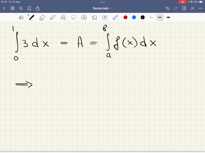Select the thickest stroke width
The width and height of the screenshot is (205, 153).
[x=168, y=17]
